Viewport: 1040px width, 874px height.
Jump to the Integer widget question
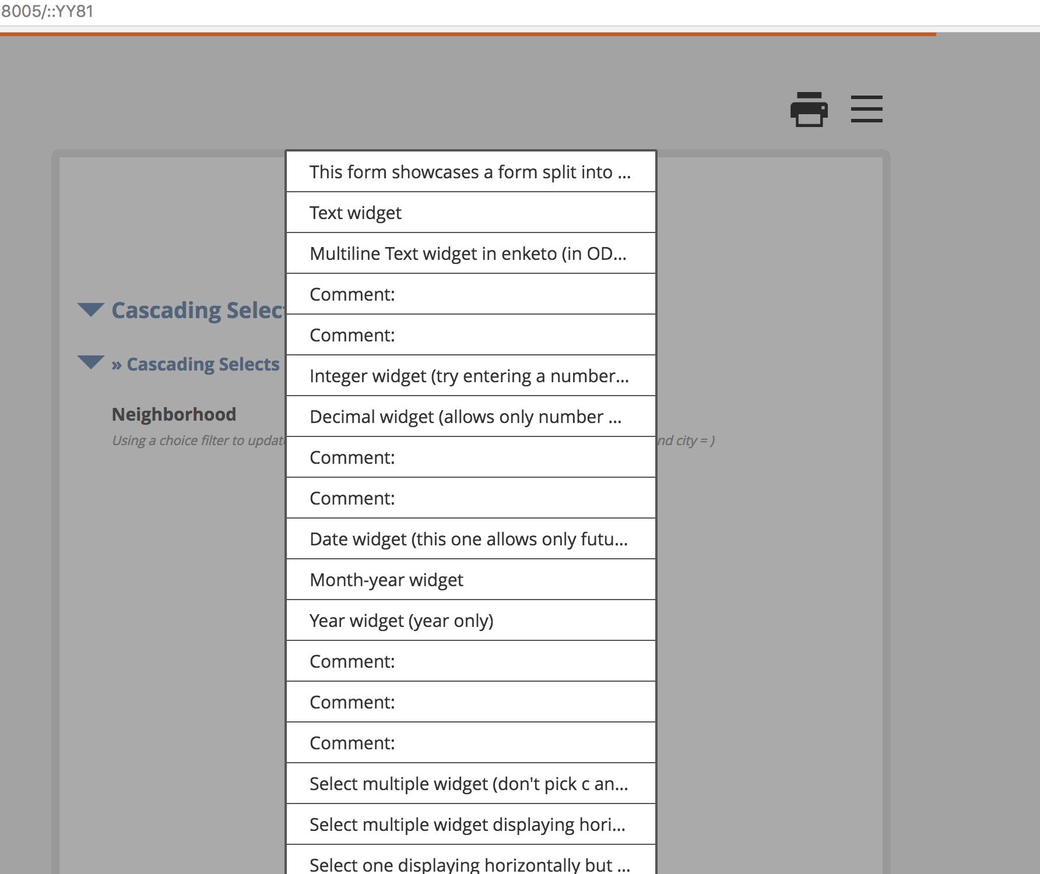471,376
